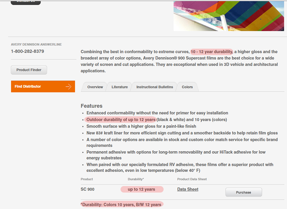Select the phone number 1-800-282-8379
Screen dimensions: 287x209
(28, 51)
